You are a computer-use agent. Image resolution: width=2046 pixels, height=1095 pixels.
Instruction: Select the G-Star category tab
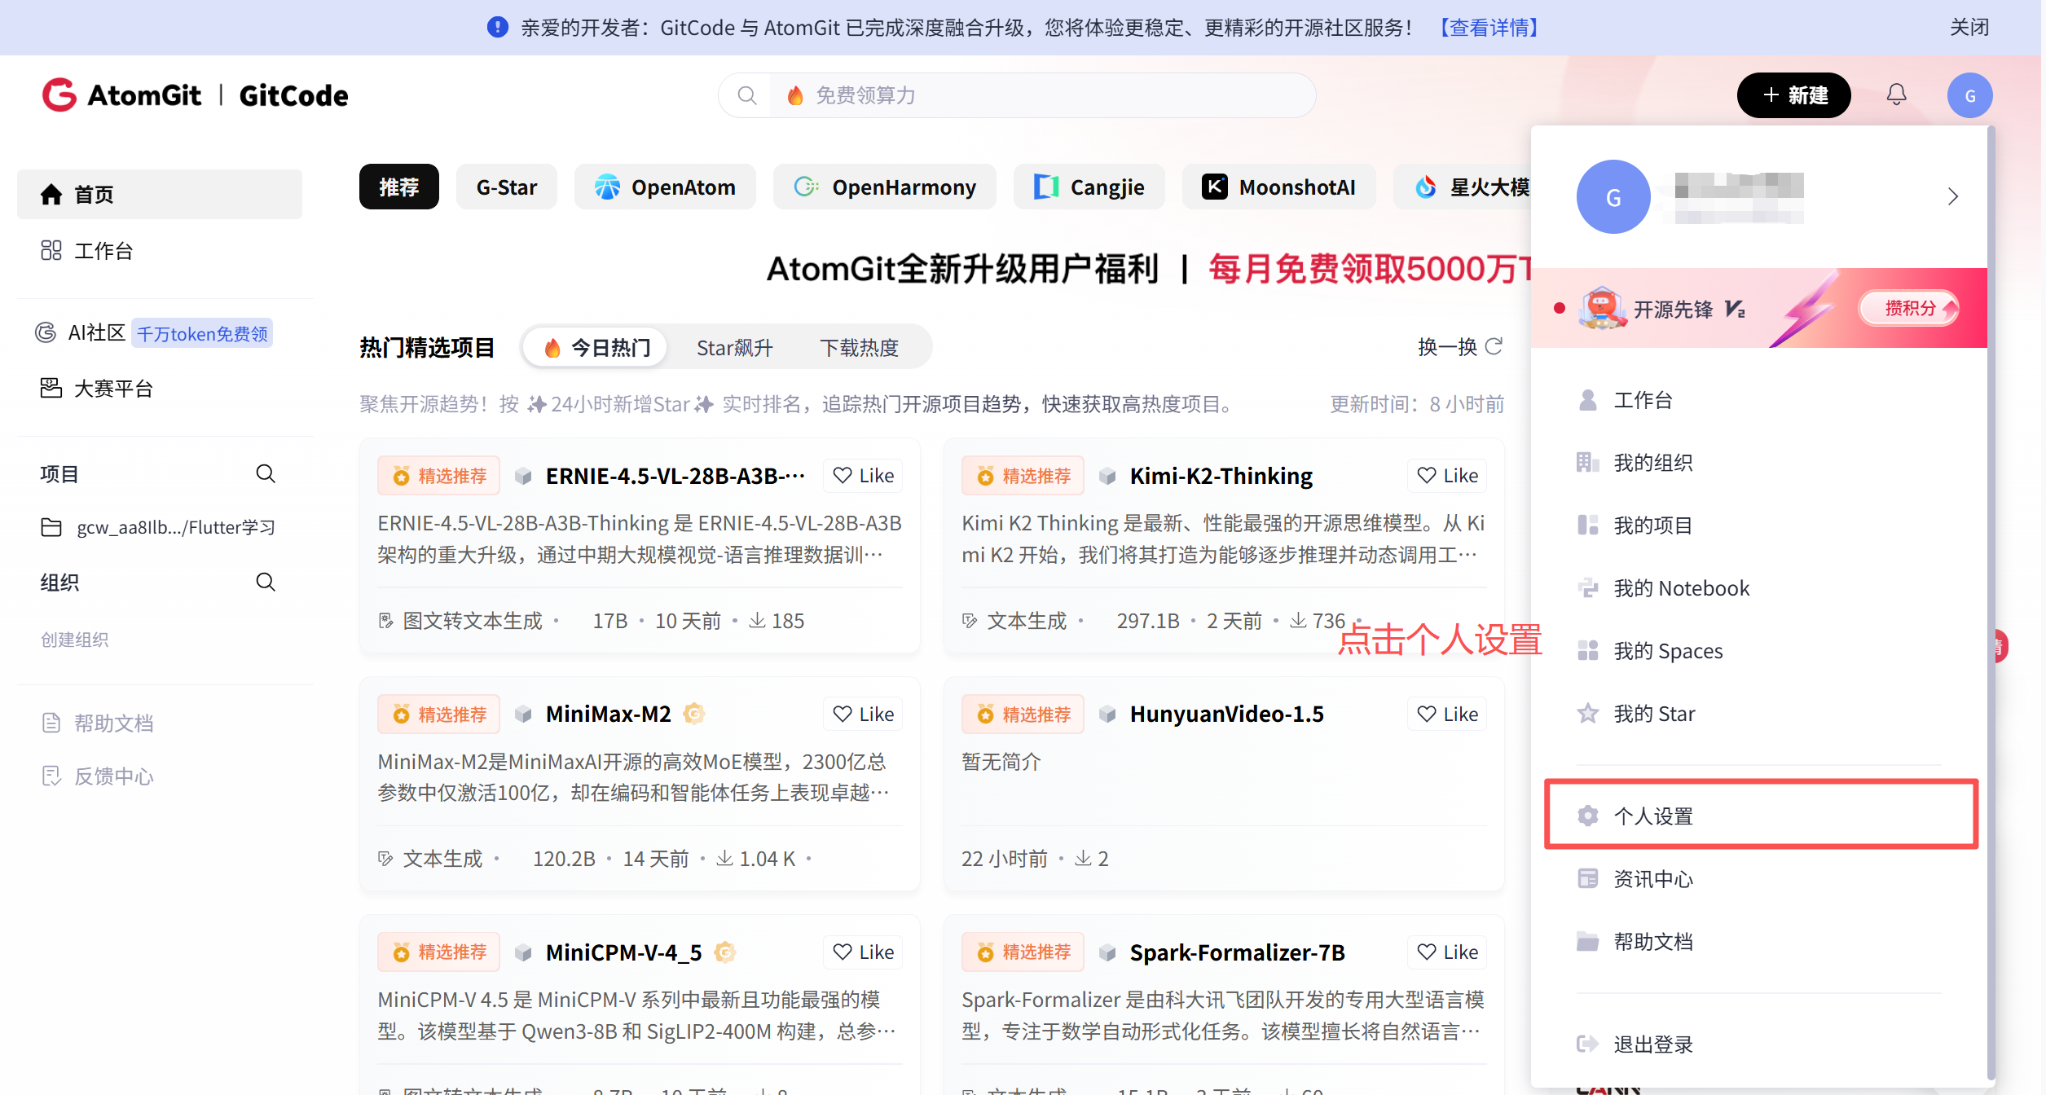(x=506, y=187)
